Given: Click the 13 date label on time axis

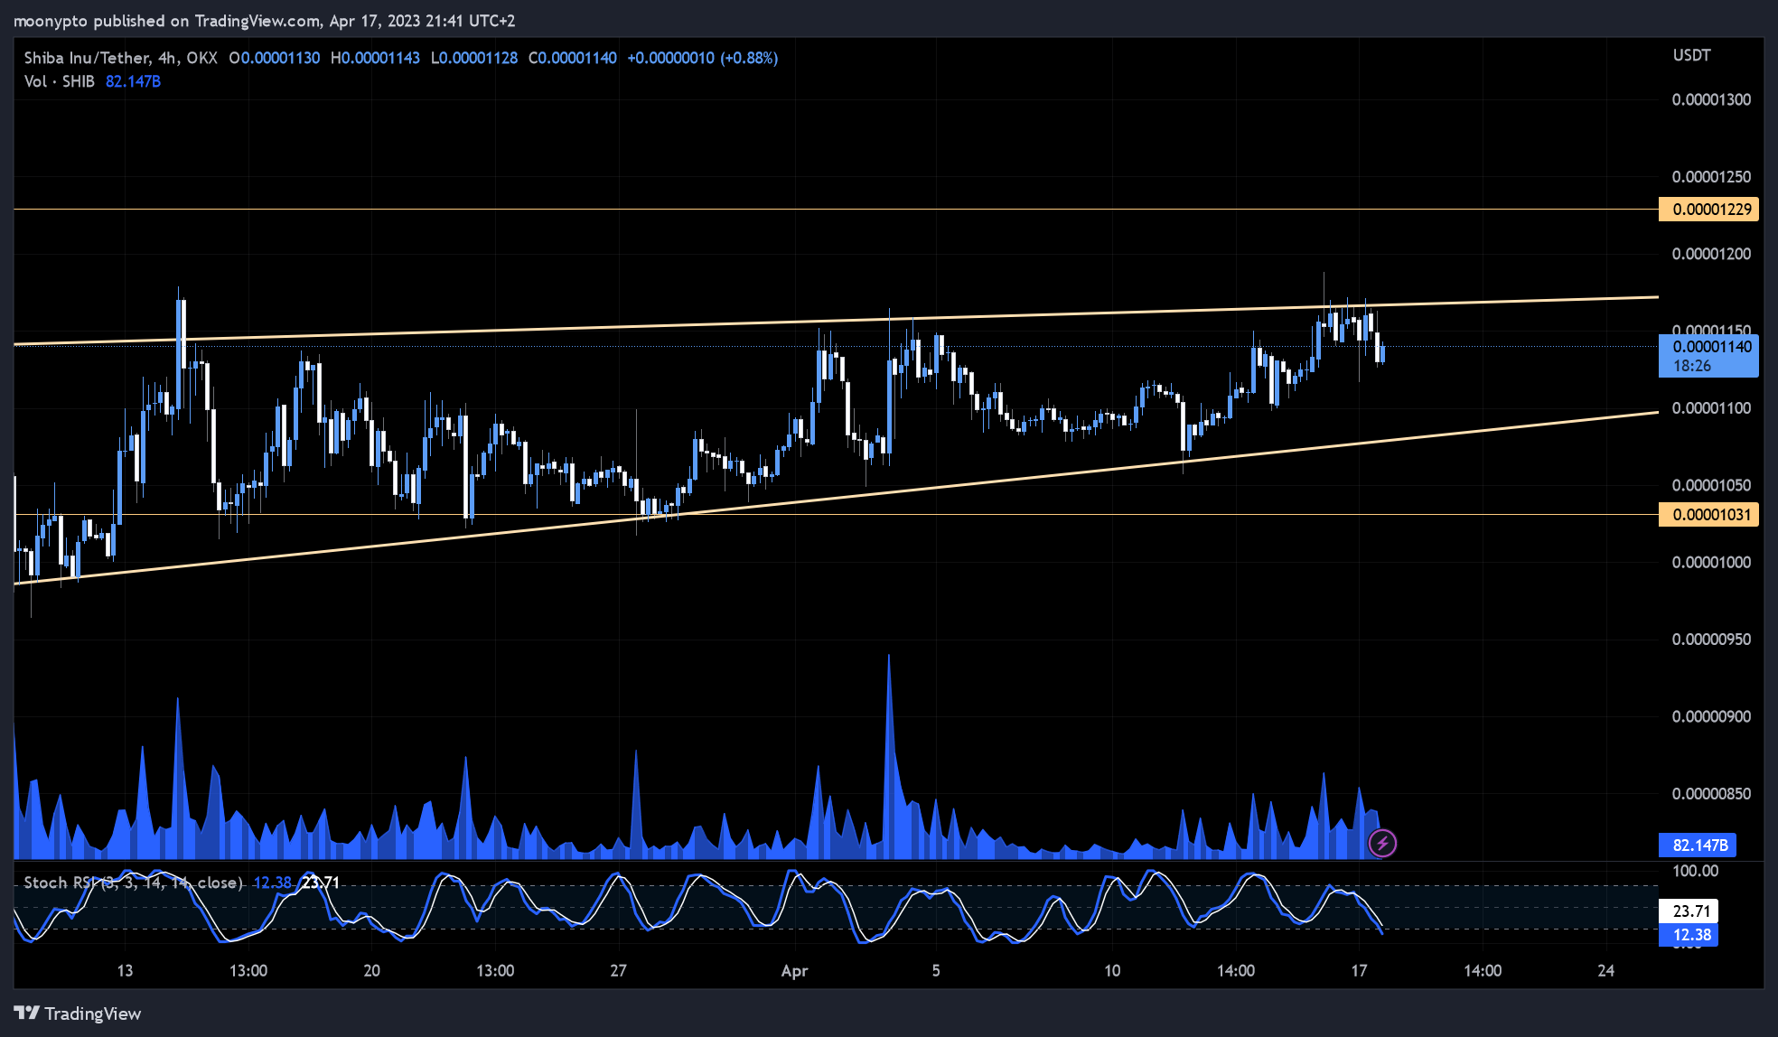Looking at the screenshot, I should (x=125, y=971).
